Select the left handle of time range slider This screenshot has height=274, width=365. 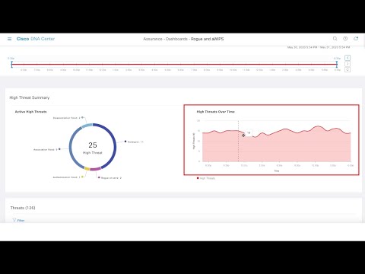pos(12,64)
